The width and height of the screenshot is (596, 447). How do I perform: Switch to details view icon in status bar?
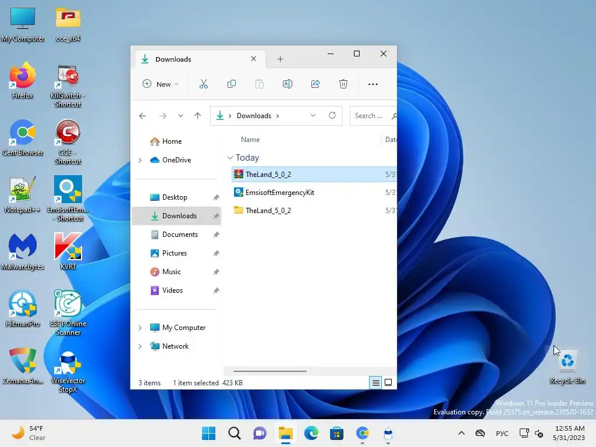(x=375, y=382)
